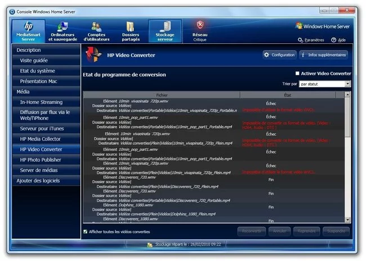Select Présentation Mac in the sidebar
Image resolution: width=366 pixels, height=263 pixels.
tap(46, 81)
